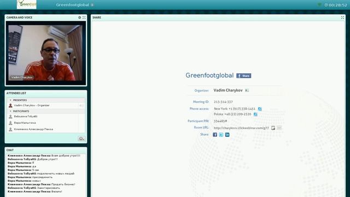Call New York number via Skype icon
The height and width of the screenshot is (197, 350).
[x=260, y=109]
